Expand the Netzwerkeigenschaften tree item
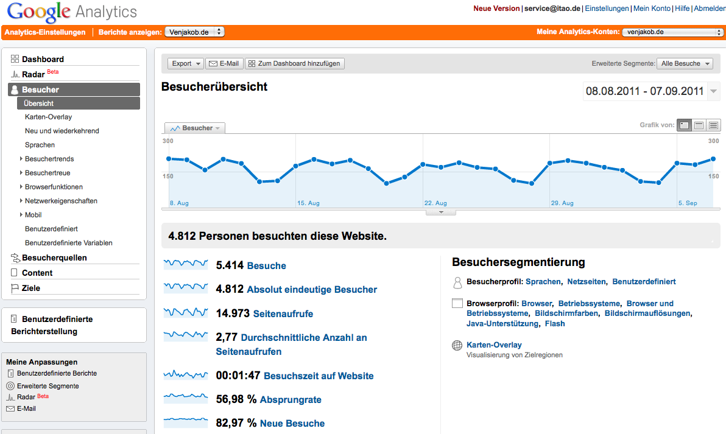Screen dimensions: 726x434 (21, 200)
